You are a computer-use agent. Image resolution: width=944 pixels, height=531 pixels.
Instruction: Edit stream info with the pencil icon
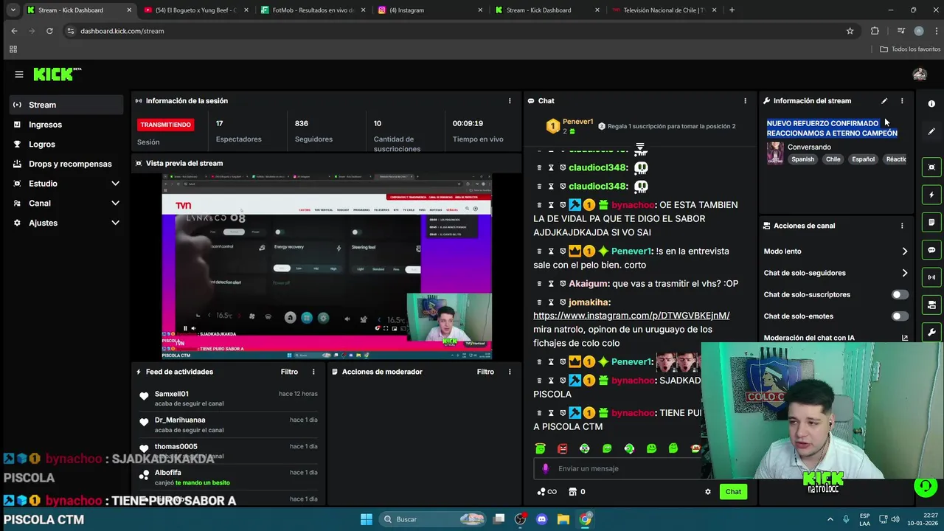pyautogui.click(x=884, y=101)
